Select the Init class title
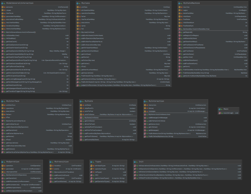 [141, 162]
